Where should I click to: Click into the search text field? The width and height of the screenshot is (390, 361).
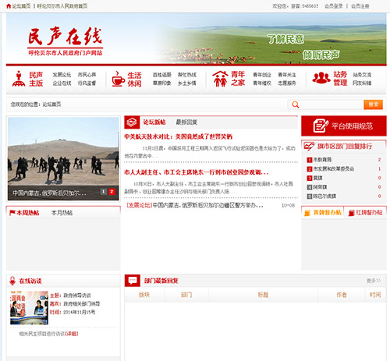331,104
